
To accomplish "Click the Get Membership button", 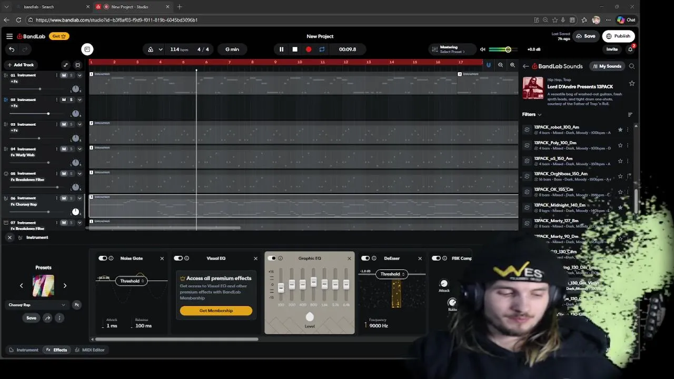I will (x=216, y=311).
